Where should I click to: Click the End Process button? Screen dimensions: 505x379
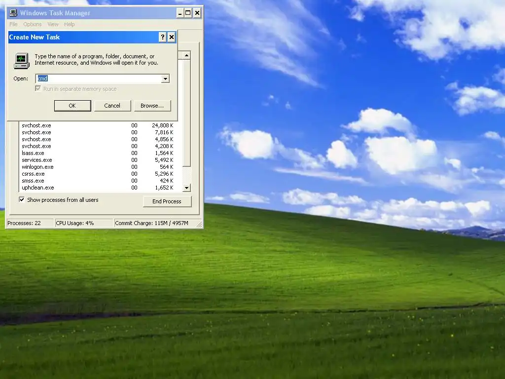point(167,201)
